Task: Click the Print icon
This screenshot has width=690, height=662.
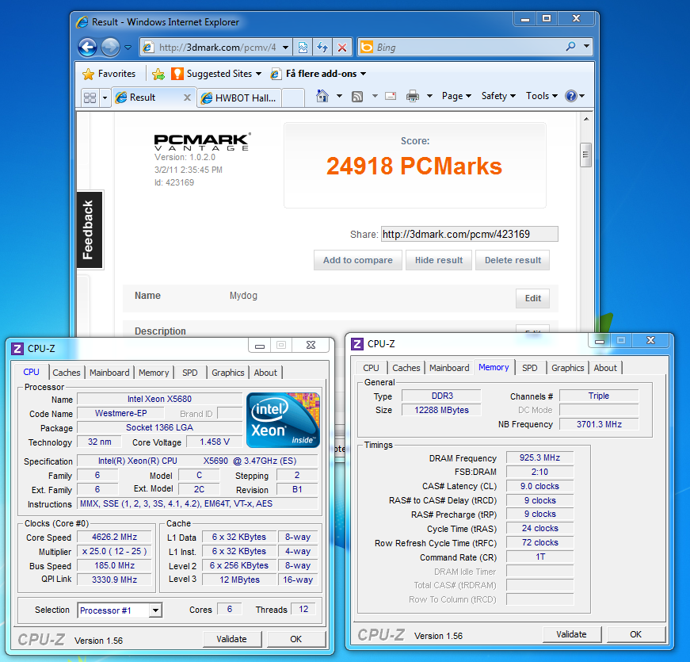Action: click(412, 96)
